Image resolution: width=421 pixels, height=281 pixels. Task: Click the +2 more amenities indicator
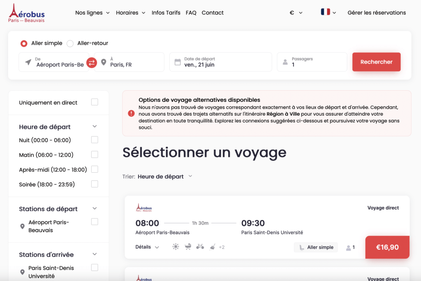pos(222,247)
